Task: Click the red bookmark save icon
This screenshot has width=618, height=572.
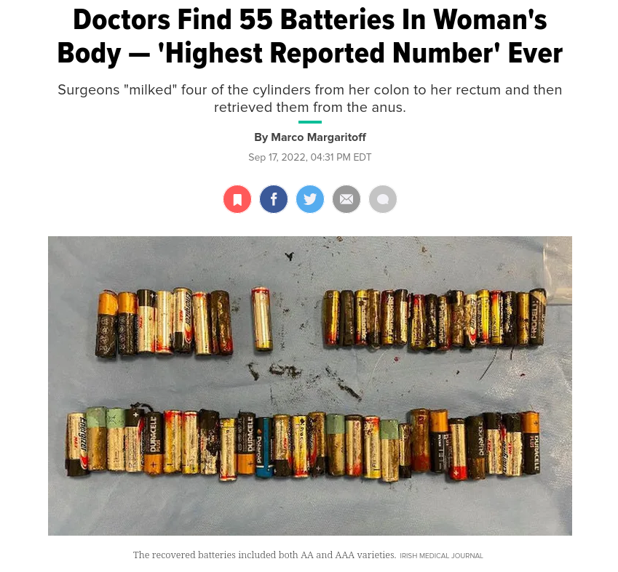Action: click(237, 199)
